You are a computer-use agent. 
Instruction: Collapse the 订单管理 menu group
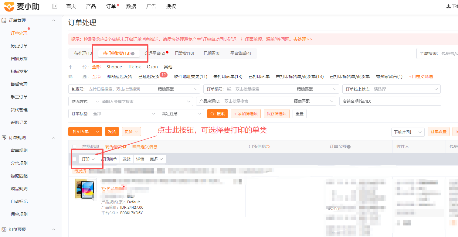pos(54,20)
